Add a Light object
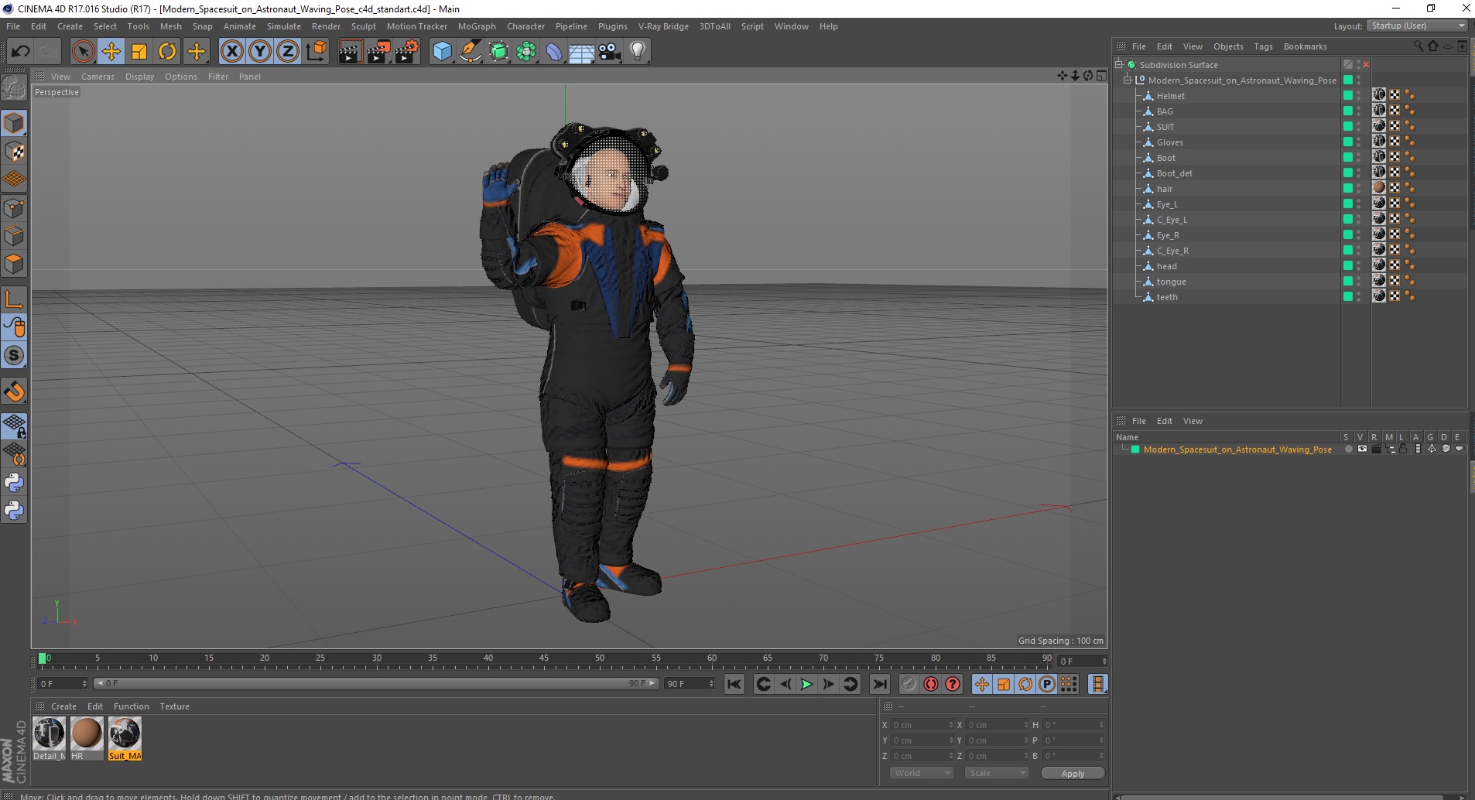Image resolution: width=1475 pixels, height=800 pixels. pyautogui.click(x=638, y=52)
